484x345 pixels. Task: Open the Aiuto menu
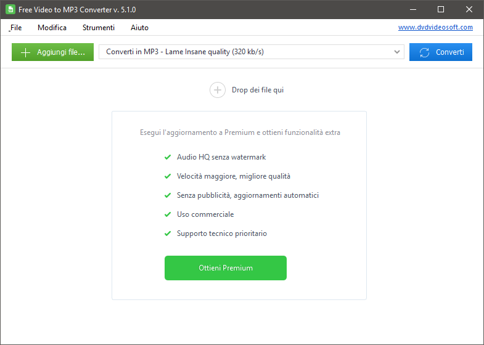coord(139,28)
